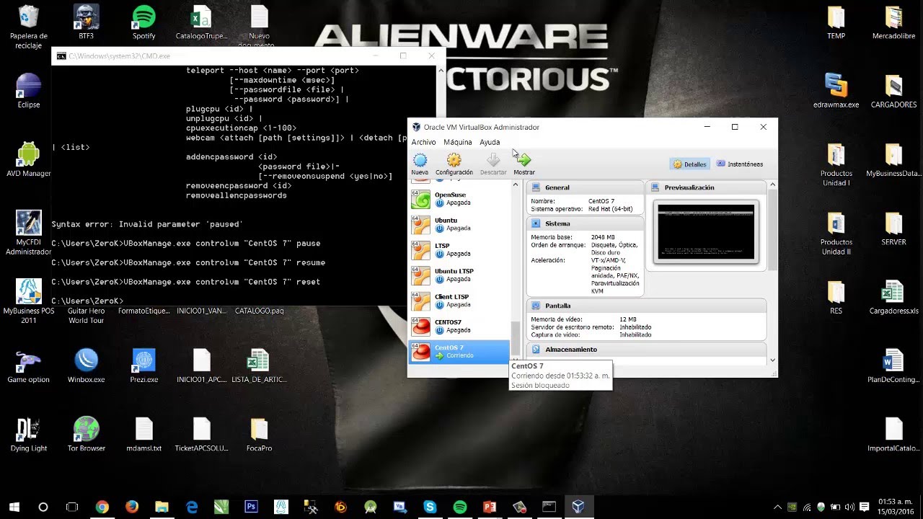
Task: Select the Ubuntu virtual machine entry
Action: pyautogui.click(x=460, y=224)
